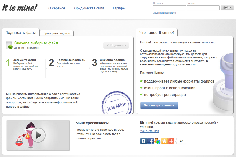This screenshot has height=157, width=236.
Task: Click the red plus more-sharing icon
Action: (171, 141)
